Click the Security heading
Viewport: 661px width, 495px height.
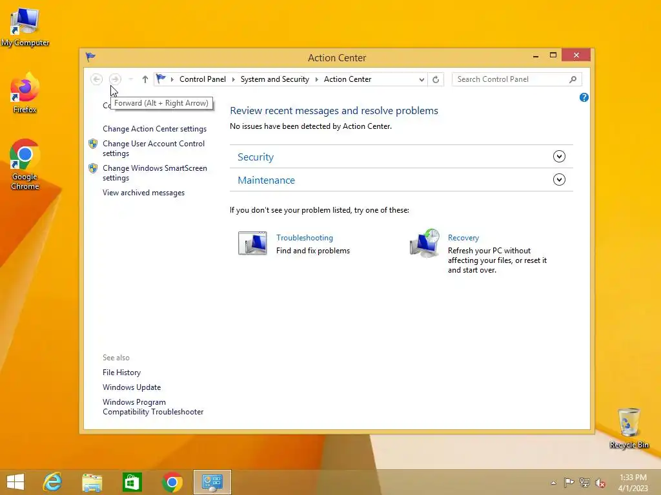pyautogui.click(x=256, y=157)
